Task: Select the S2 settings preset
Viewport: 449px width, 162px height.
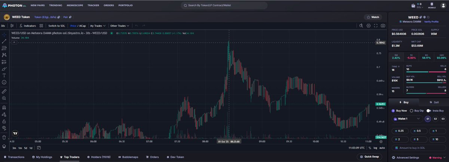Action: coord(436,119)
